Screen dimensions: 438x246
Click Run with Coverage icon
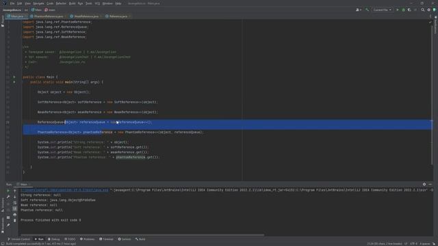click(409, 10)
